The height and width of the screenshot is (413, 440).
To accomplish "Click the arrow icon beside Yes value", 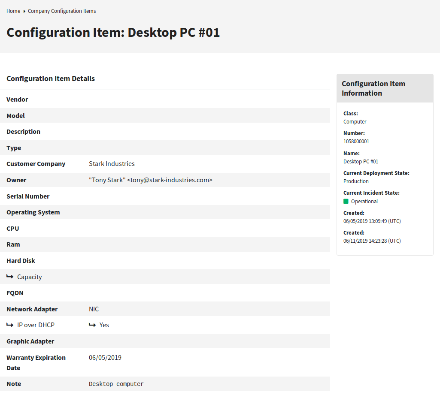I will (92, 325).
